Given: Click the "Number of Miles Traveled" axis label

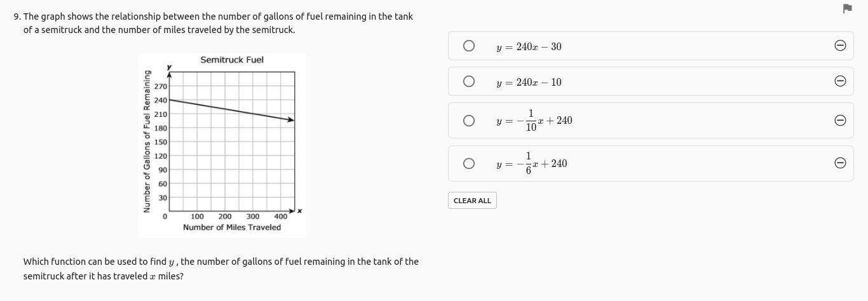Looking at the screenshot, I should (232, 227).
